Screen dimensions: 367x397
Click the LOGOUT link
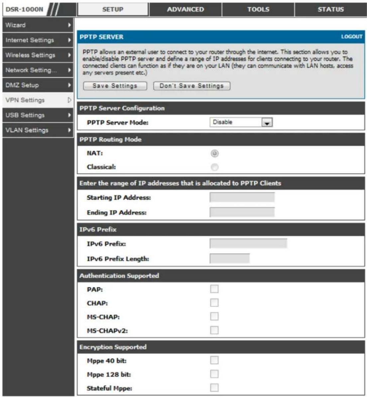[x=351, y=37]
